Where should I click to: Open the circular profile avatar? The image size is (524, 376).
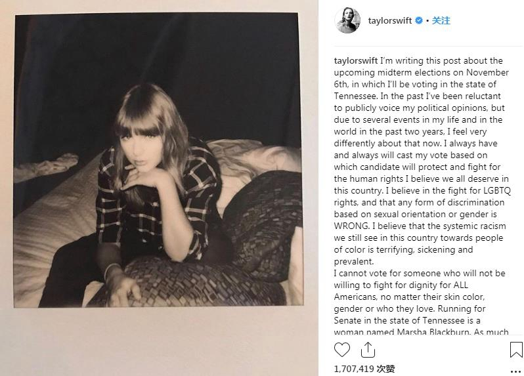tap(347, 20)
